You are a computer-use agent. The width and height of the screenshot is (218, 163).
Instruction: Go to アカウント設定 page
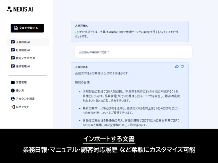25,99
